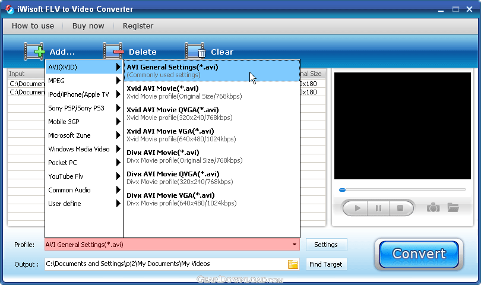Select the User define category
Image resolution: width=481 pixels, height=285 pixels.
pos(84,204)
